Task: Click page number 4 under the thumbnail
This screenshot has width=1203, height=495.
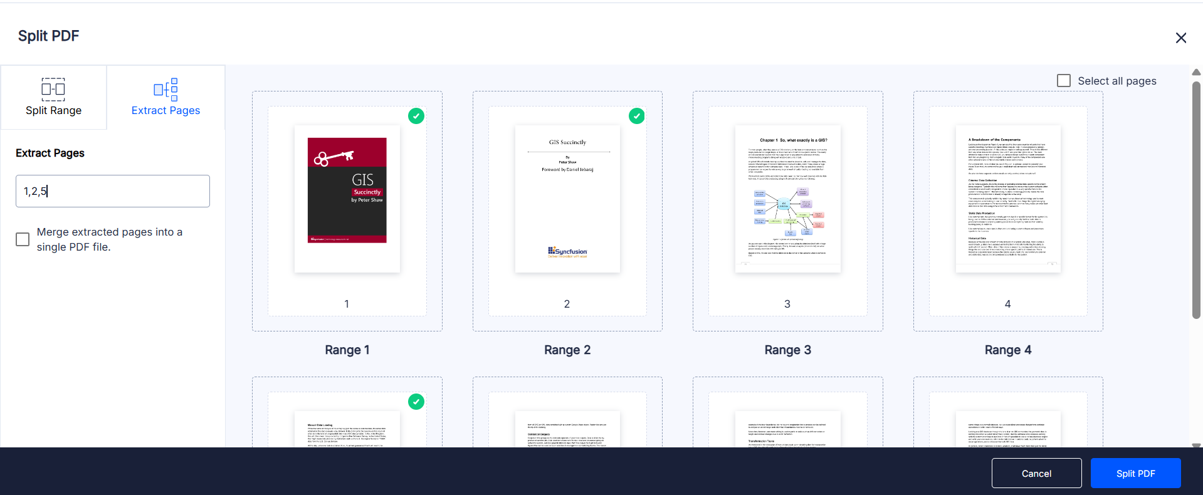Action: [1007, 304]
